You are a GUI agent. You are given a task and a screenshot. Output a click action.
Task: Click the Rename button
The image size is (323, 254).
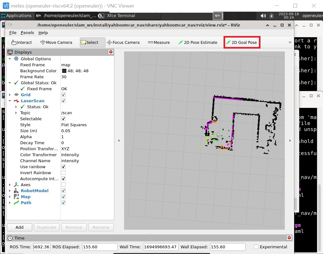[101, 227]
